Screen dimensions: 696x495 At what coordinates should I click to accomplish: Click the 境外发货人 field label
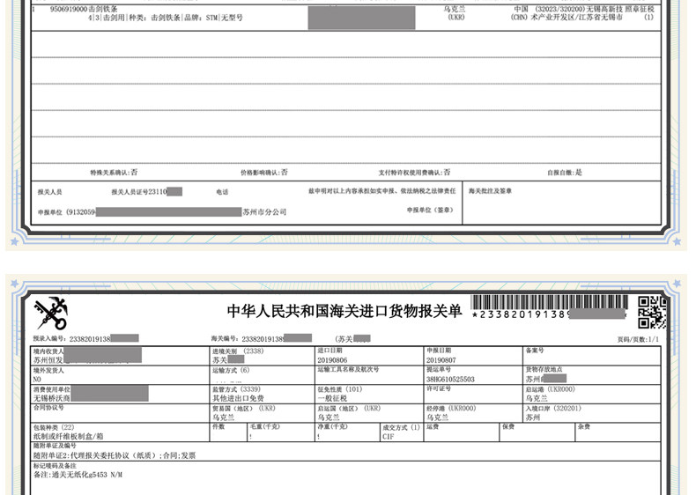(48, 370)
